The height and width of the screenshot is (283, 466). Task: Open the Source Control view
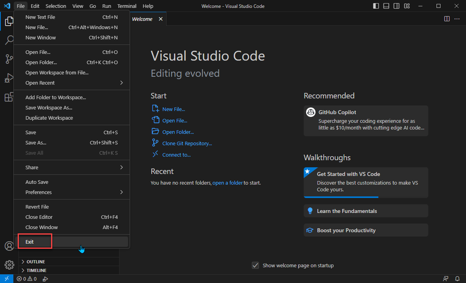point(9,59)
